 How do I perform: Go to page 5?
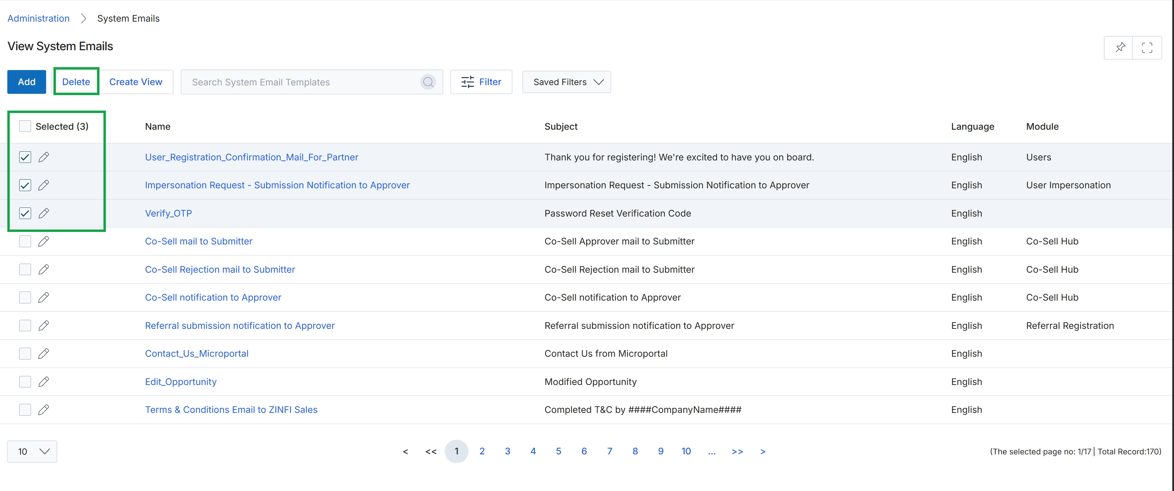[x=558, y=451]
